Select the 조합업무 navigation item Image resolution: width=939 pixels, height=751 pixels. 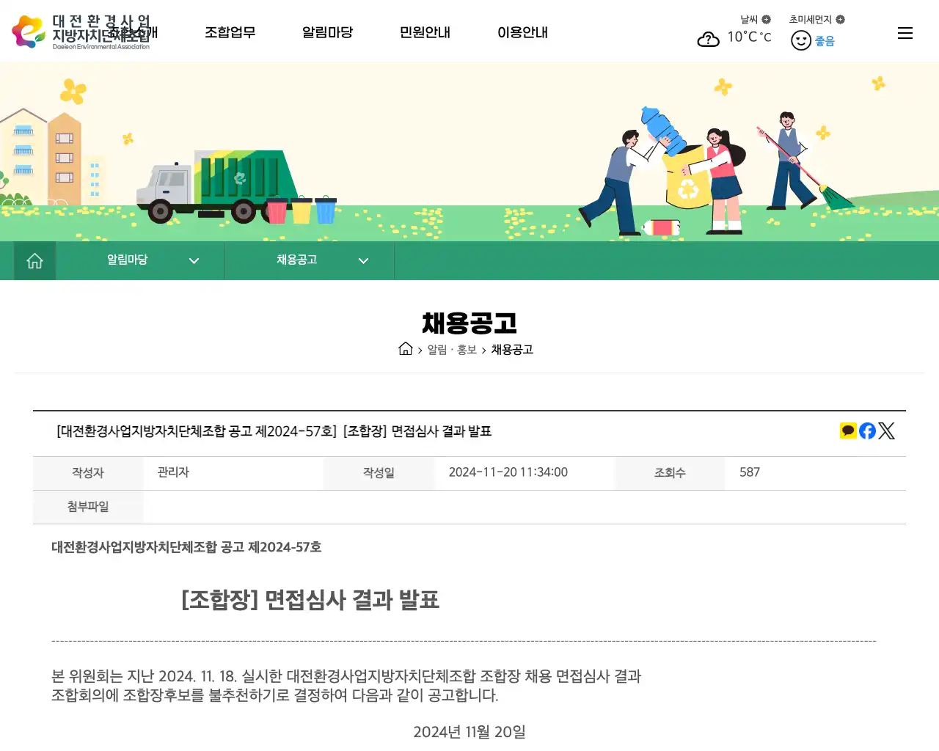point(230,32)
